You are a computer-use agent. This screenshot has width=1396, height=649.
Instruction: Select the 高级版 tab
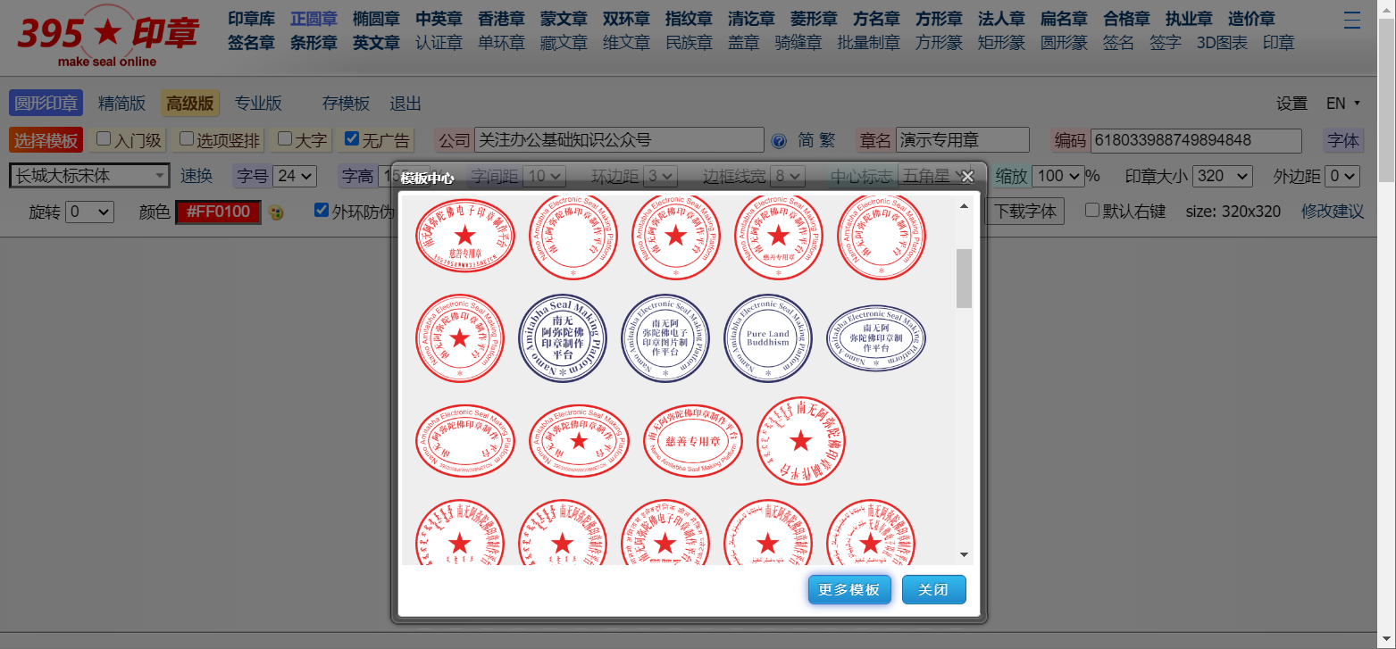(190, 104)
